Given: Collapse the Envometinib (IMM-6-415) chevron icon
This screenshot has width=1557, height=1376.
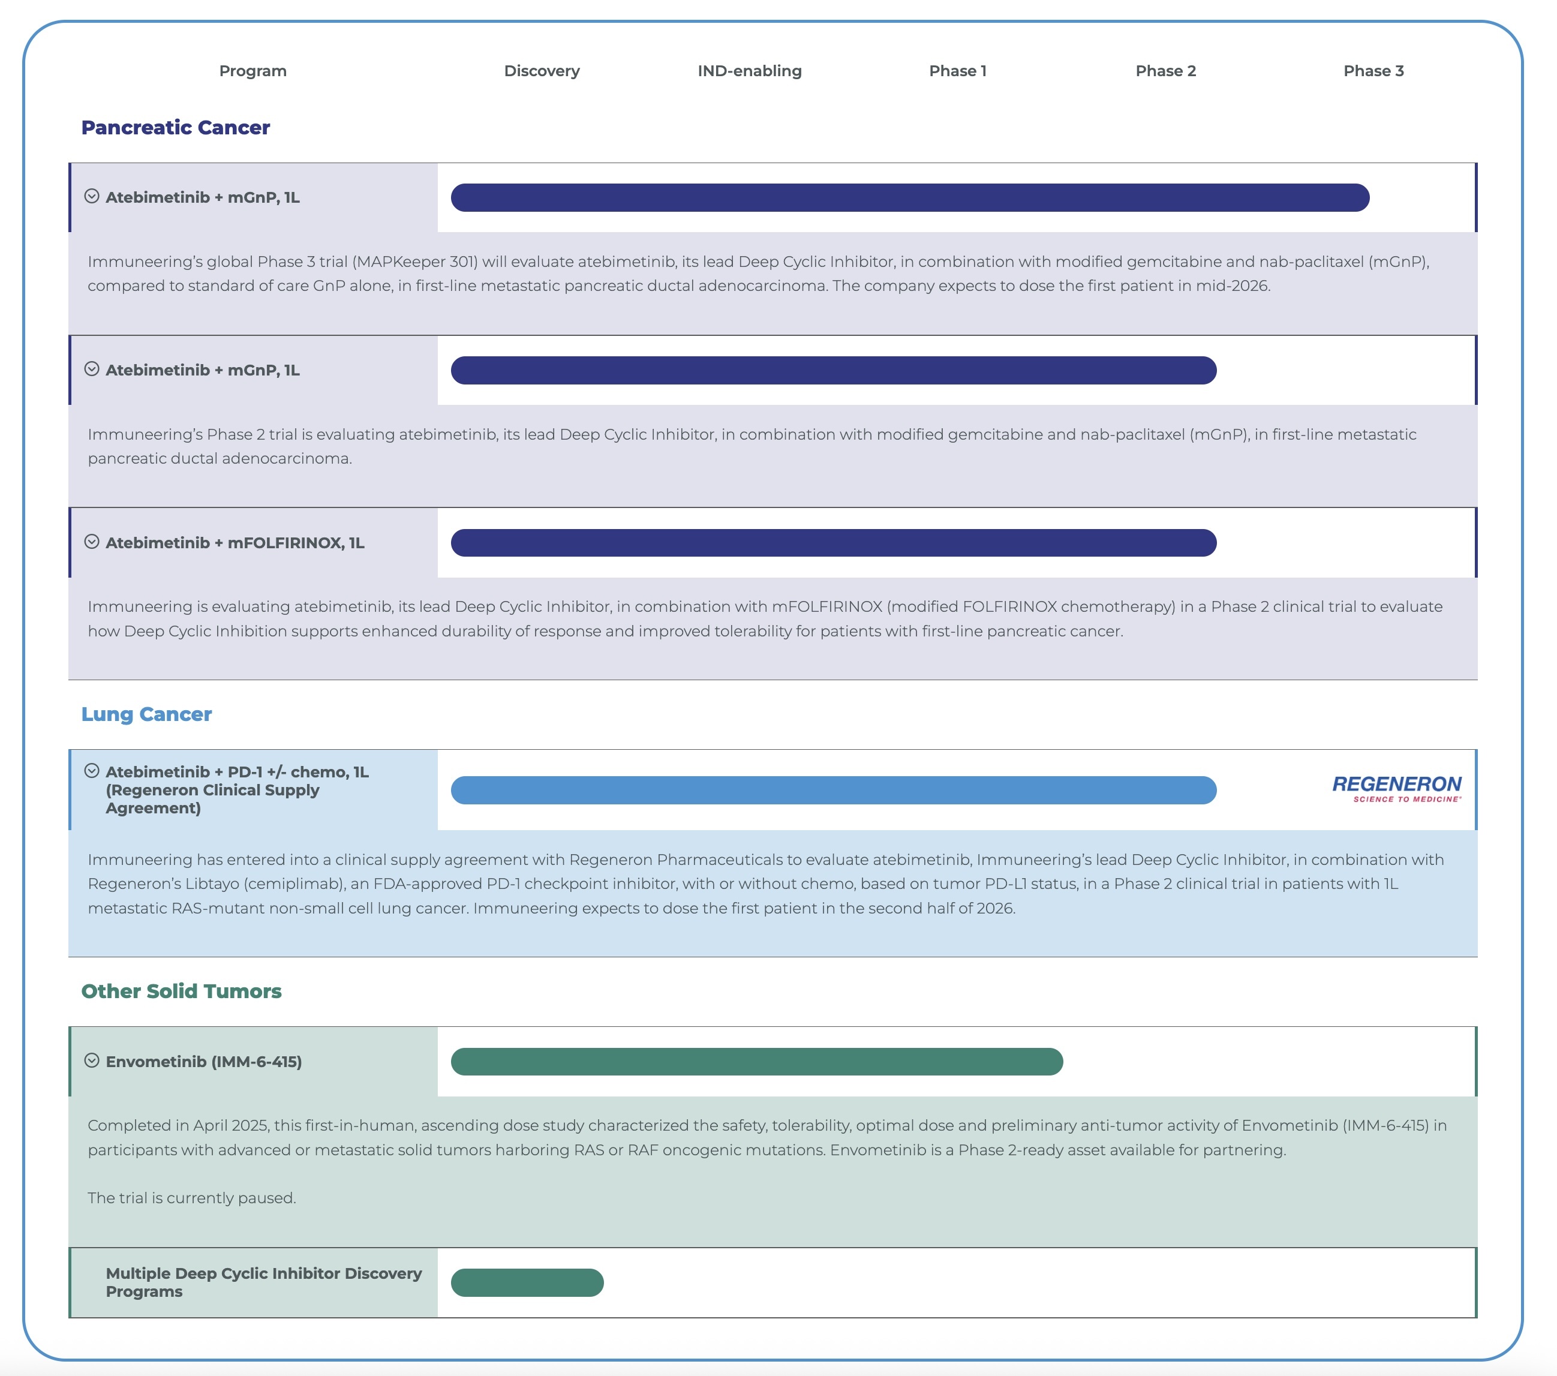Looking at the screenshot, I should 91,1060.
